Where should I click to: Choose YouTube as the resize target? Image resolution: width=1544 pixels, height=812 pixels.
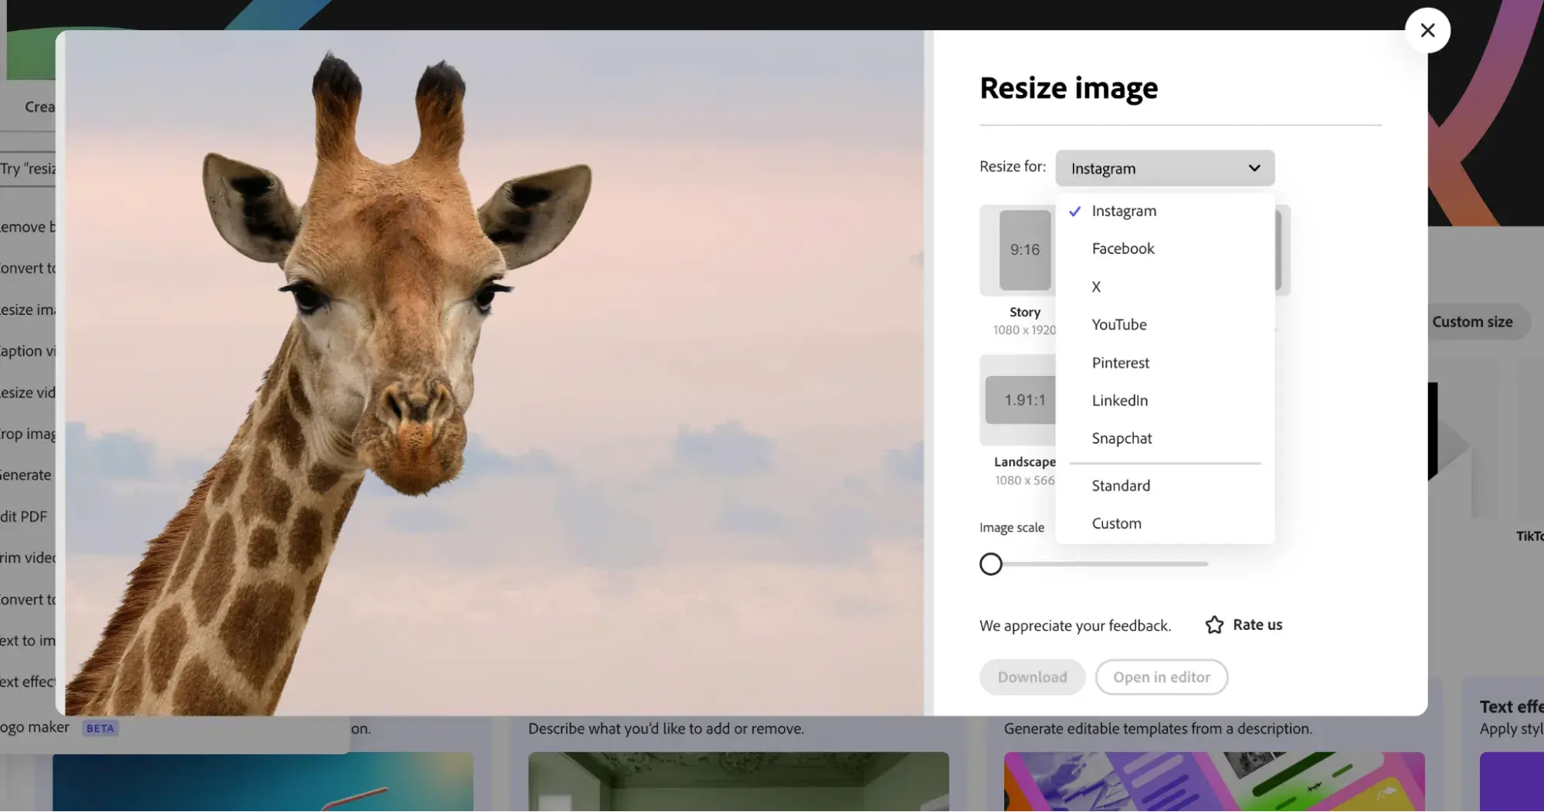click(x=1118, y=324)
